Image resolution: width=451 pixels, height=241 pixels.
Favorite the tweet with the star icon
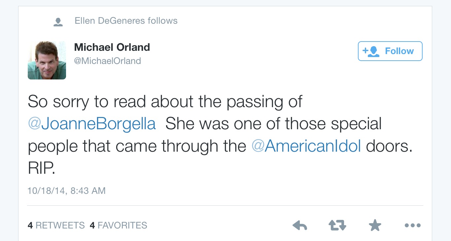point(375,226)
